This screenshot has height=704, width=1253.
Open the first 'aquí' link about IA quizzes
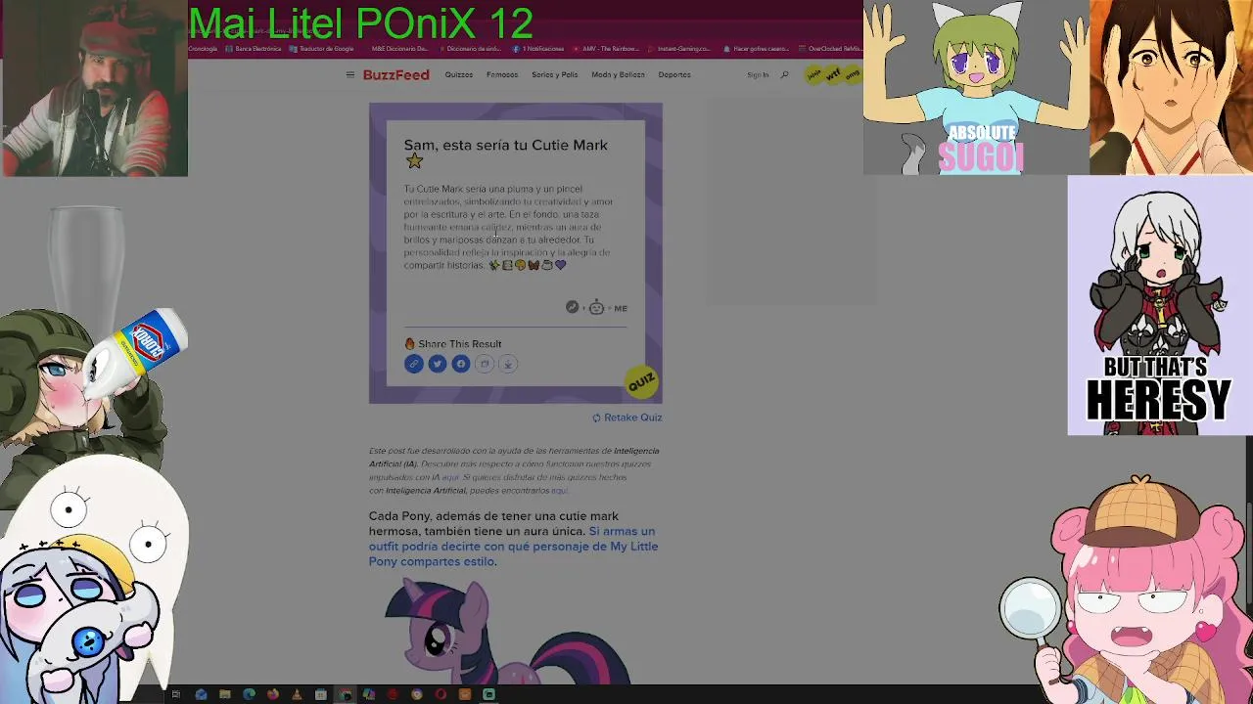point(450,477)
